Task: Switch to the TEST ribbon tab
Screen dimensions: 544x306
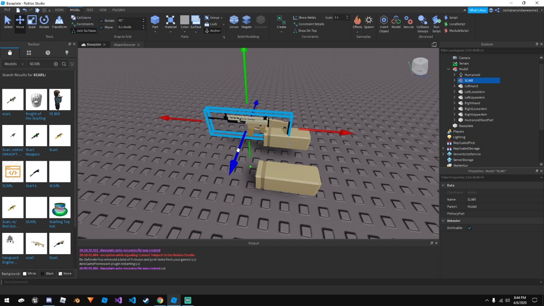Action: 90,10
